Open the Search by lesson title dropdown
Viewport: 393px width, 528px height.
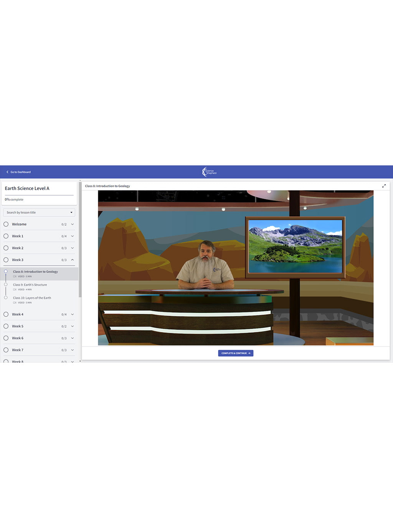[x=71, y=212]
